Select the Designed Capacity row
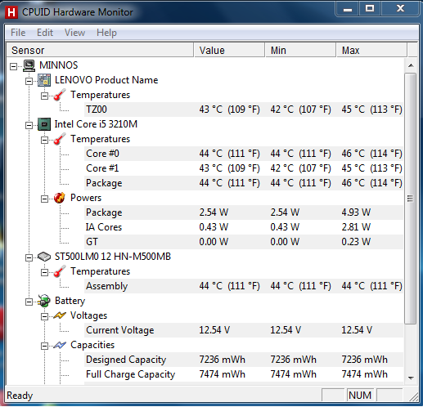Image resolution: width=423 pixels, height=407 pixels. click(244, 360)
